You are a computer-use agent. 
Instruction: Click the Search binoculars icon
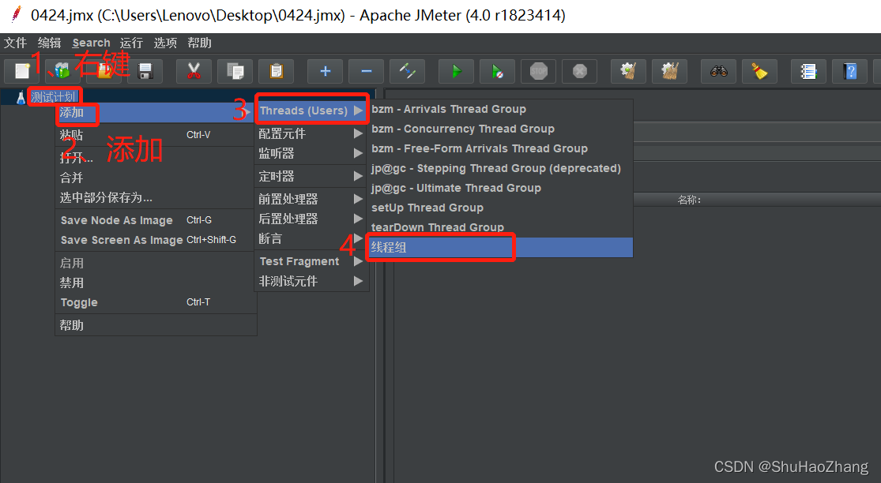718,71
